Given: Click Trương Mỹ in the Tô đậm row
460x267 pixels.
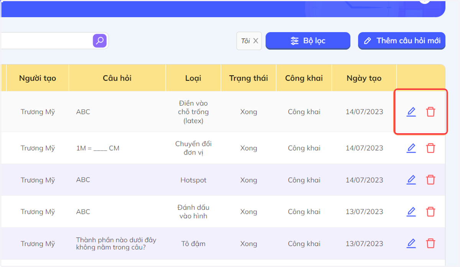Looking at the screenshot, I should point(38,244).
